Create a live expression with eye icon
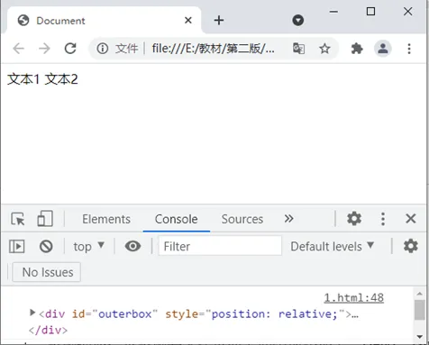 132,246
